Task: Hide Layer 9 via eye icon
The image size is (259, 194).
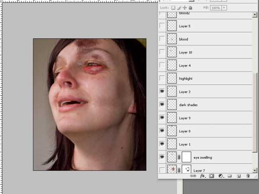Action: (x=162, y=117)
